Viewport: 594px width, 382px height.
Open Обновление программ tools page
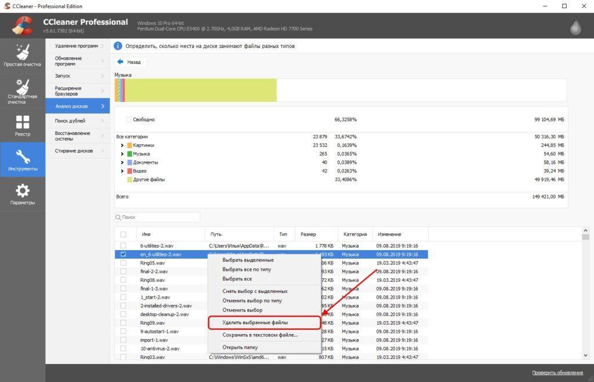click(78, 61)
